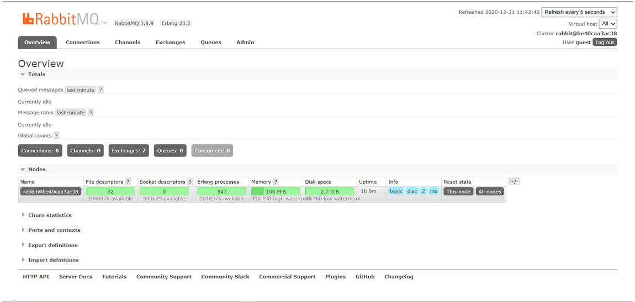Open the refresh interval dropdown
Image resolution: width=635 pixels, height=302 pixels.
pos(579,12)
